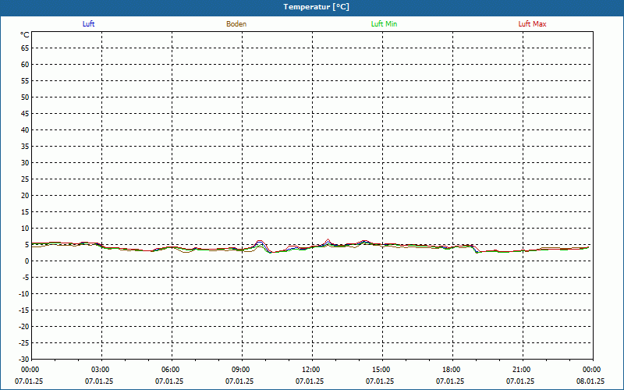Screen dimensions: 624x390
Task: Click the 50 value on the temperature axis
Action: coord(25,97)
